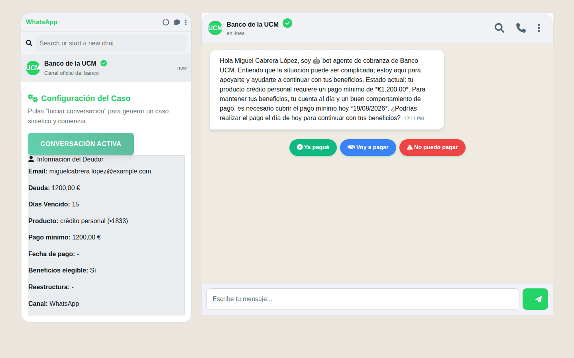This screenshot has height=358, width=574.
Task: Select the Reestructura line
Action: (51, 287)
